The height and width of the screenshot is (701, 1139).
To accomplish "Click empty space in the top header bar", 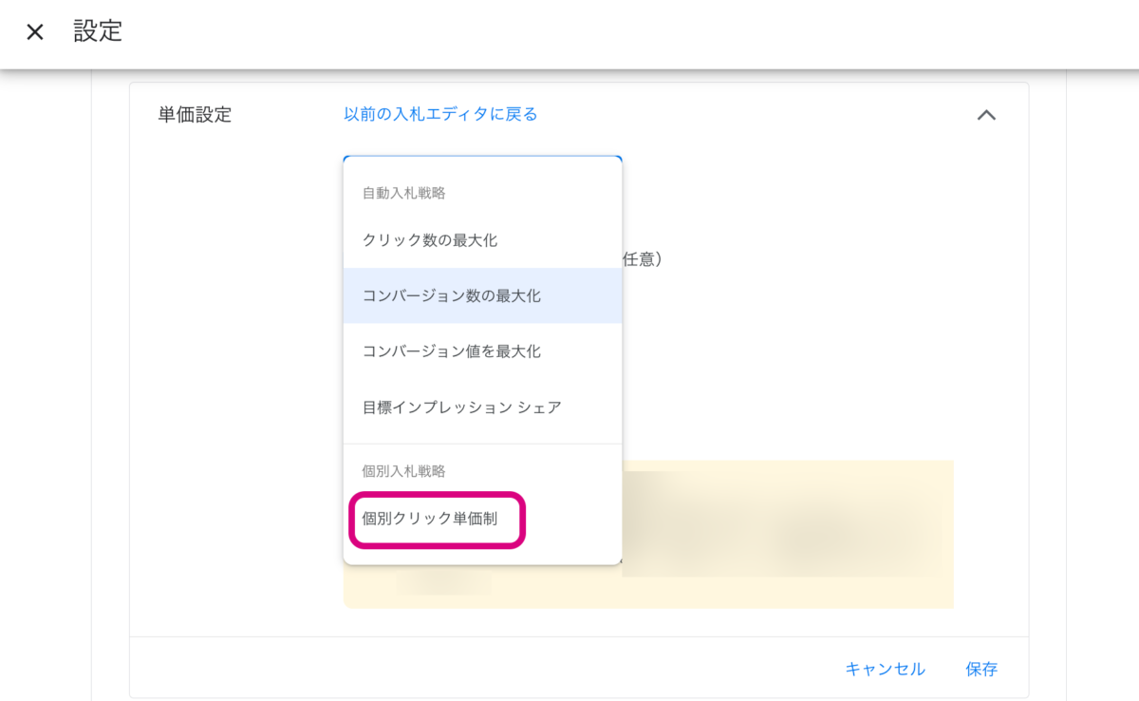I will point(617,32).
